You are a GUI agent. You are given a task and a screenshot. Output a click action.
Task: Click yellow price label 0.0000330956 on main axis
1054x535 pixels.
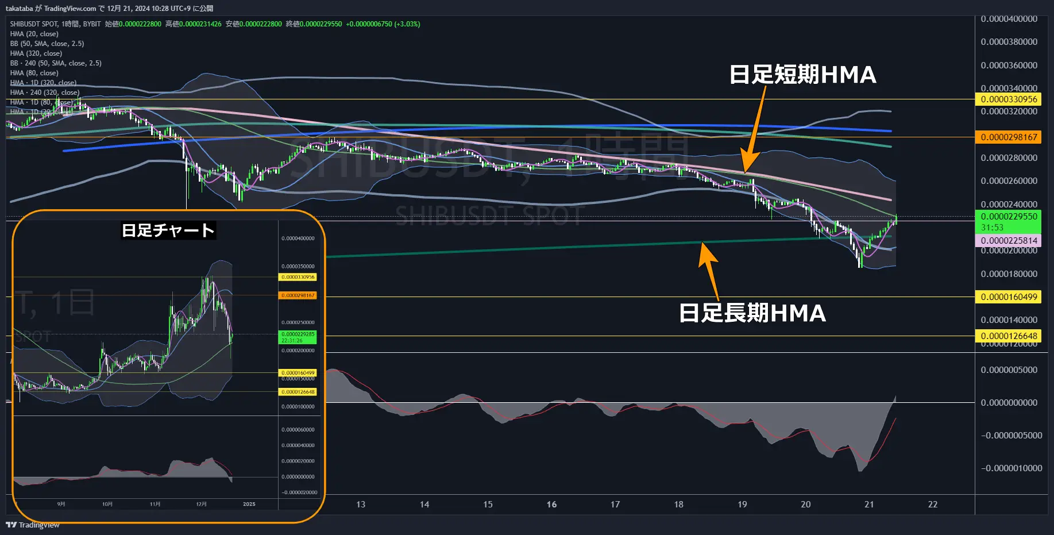tap(1009, 99)
